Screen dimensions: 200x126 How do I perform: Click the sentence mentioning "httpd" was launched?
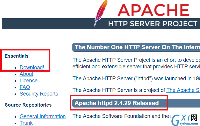136,79
